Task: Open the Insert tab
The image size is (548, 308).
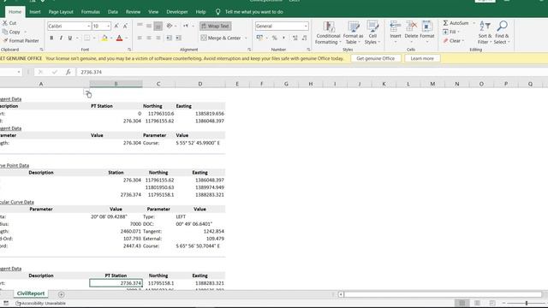Action: (x=35, y=12)
